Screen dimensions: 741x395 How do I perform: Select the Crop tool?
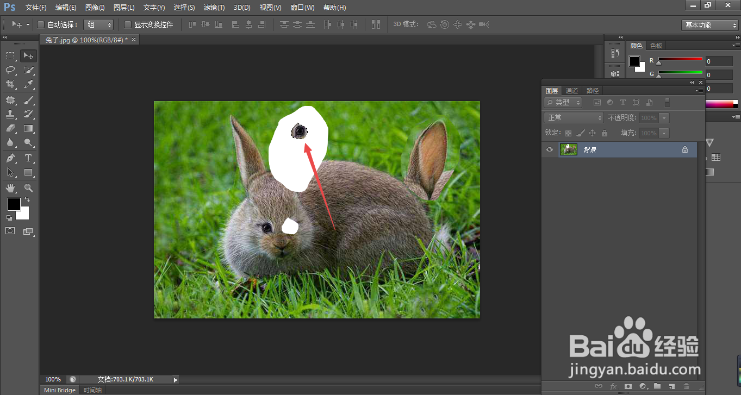tap(10, 84)
